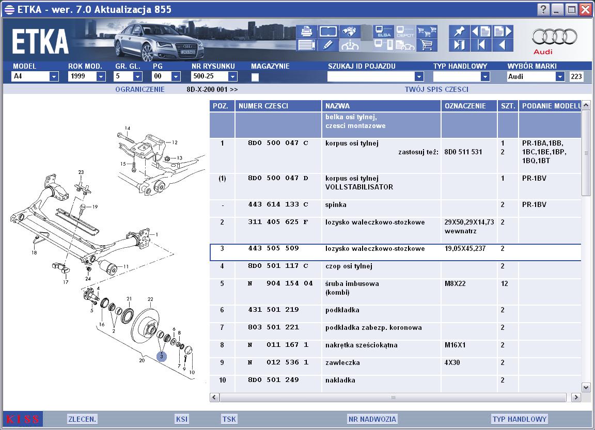Viewport: 595px width, 430px height.
Task: Select part number 311 405 625 F
Action: [x=278, y=222]
